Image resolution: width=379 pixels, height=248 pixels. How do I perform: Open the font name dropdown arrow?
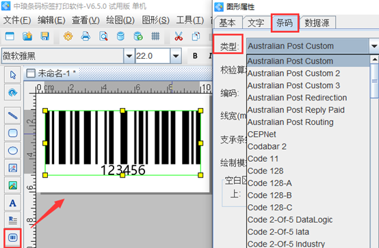[129, 56]
